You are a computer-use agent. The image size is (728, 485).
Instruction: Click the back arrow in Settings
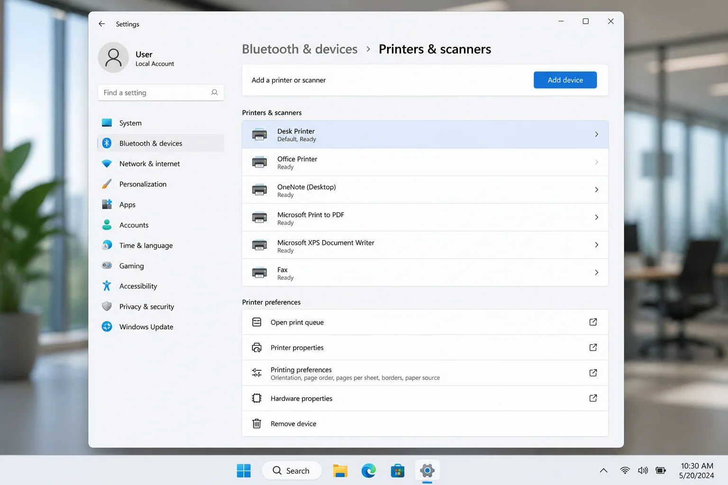102,24
